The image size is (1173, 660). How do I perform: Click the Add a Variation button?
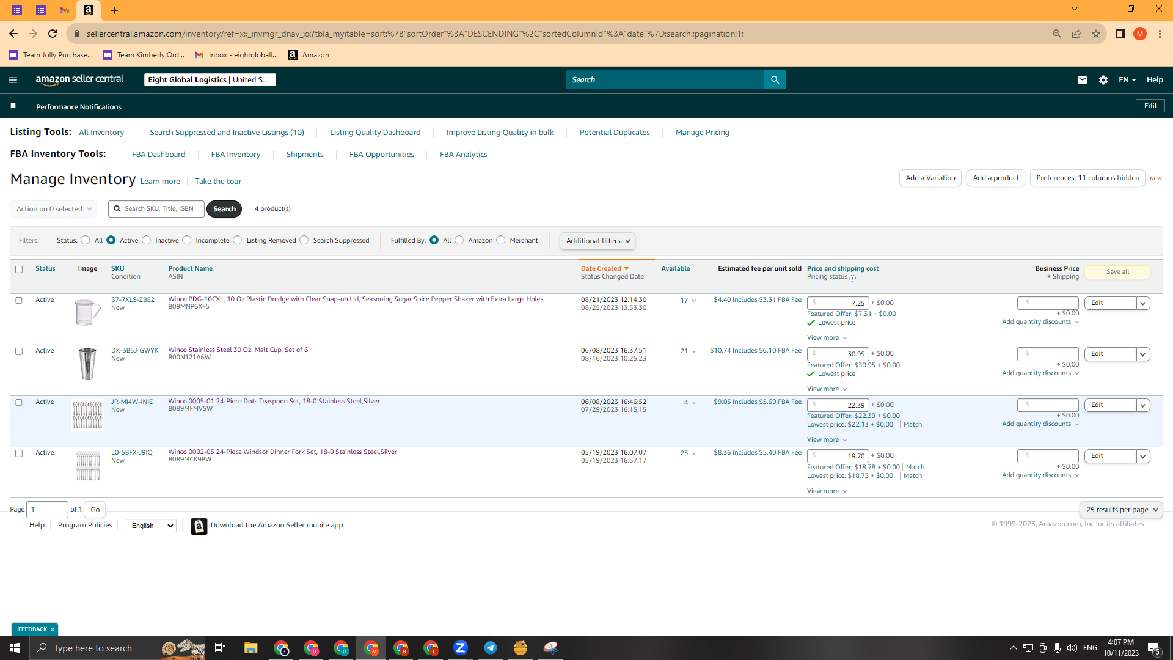click(930, 178)
